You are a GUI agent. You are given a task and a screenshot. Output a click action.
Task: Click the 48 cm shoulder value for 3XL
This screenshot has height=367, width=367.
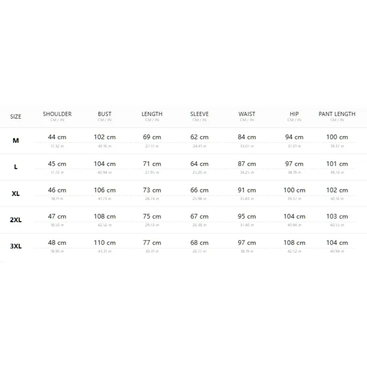tap(57, 243)
